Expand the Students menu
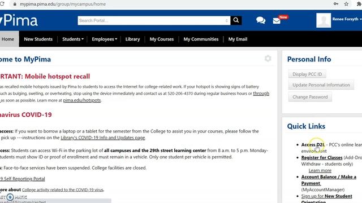Screen dimensions: 362x203 coord(73,39)
